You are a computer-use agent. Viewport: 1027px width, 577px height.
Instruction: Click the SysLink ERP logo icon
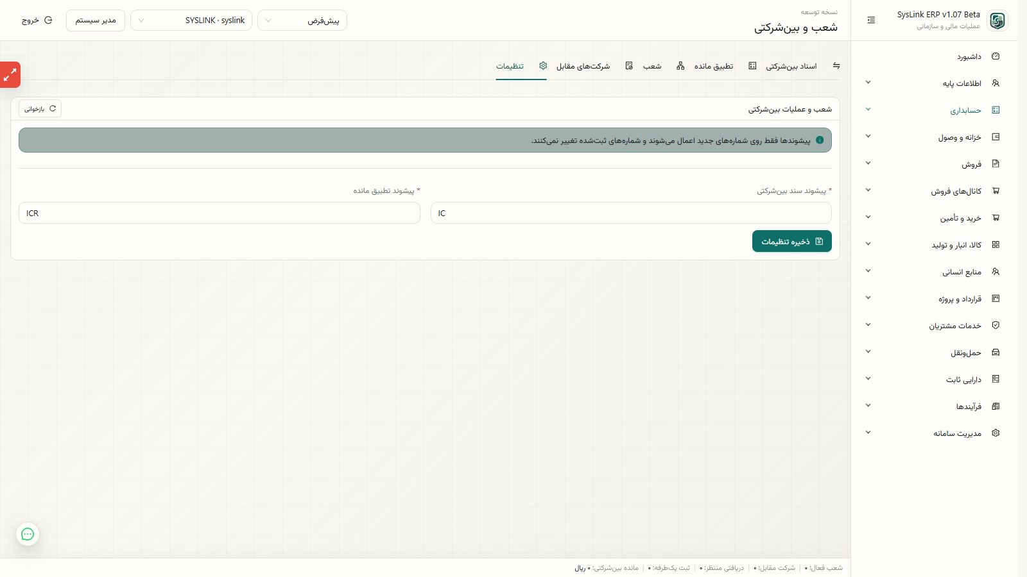tap(997, 21)
